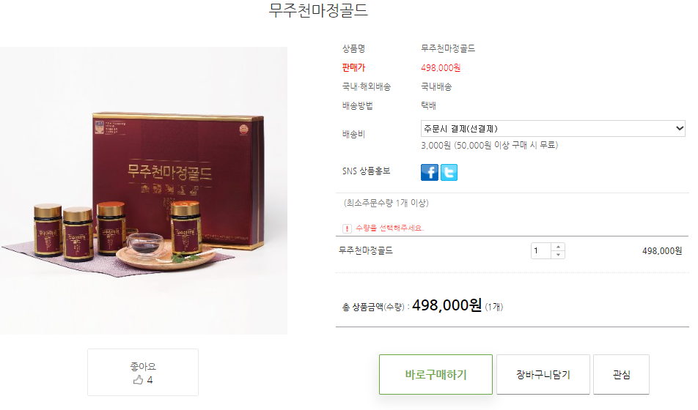The width and height of the screenshot is (698, 410).
Task: Click the thumbs-up like icon
Action: pyautogui.click(x=138, y=380)
